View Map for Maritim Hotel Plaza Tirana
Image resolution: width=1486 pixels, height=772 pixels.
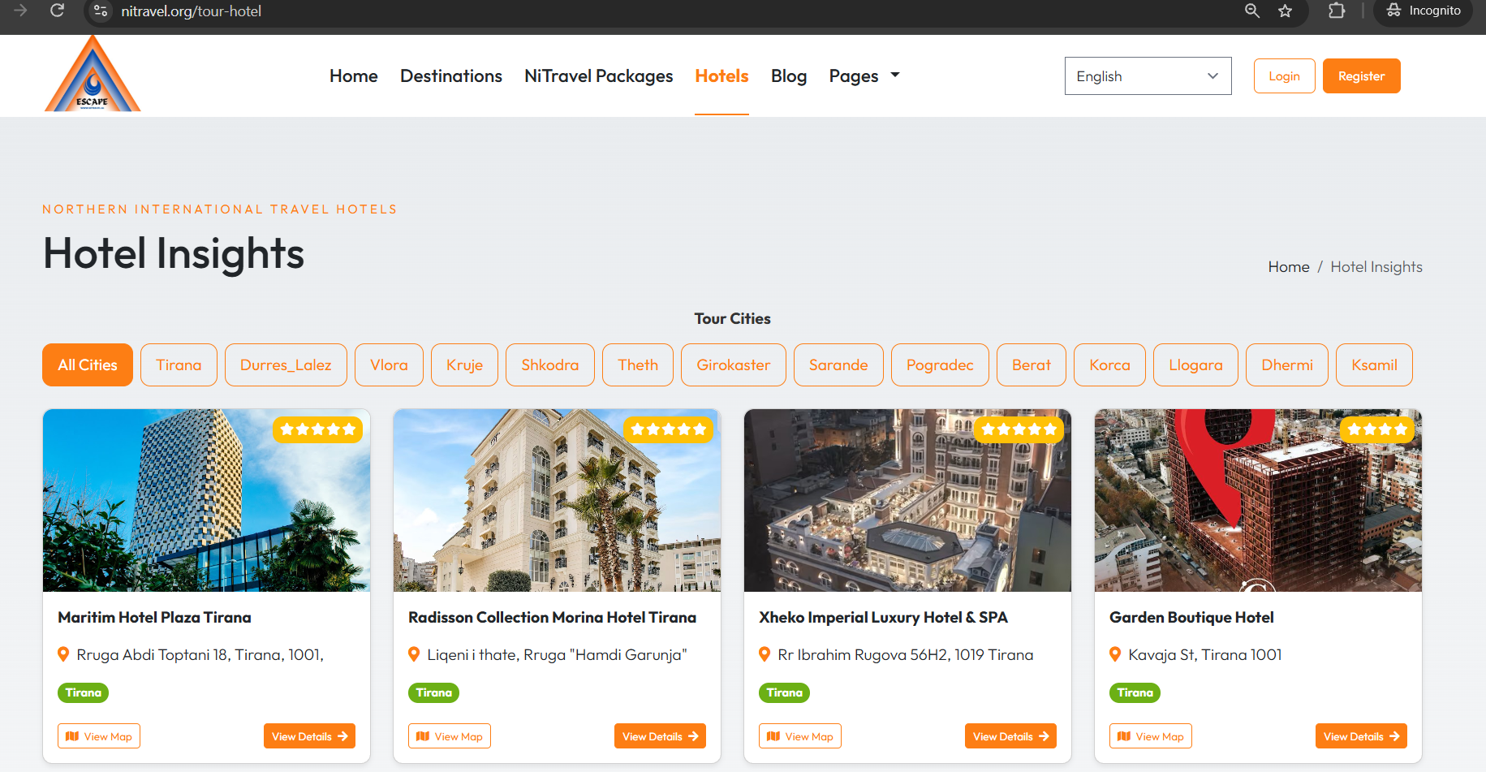(99, 735)
